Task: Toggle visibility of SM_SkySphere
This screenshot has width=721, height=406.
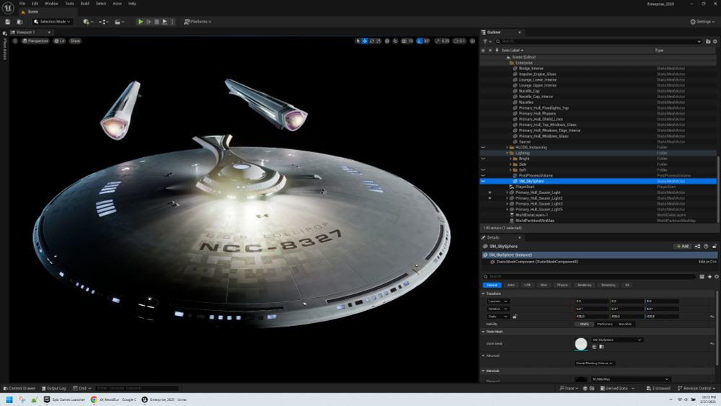Action: coord(483,181)
